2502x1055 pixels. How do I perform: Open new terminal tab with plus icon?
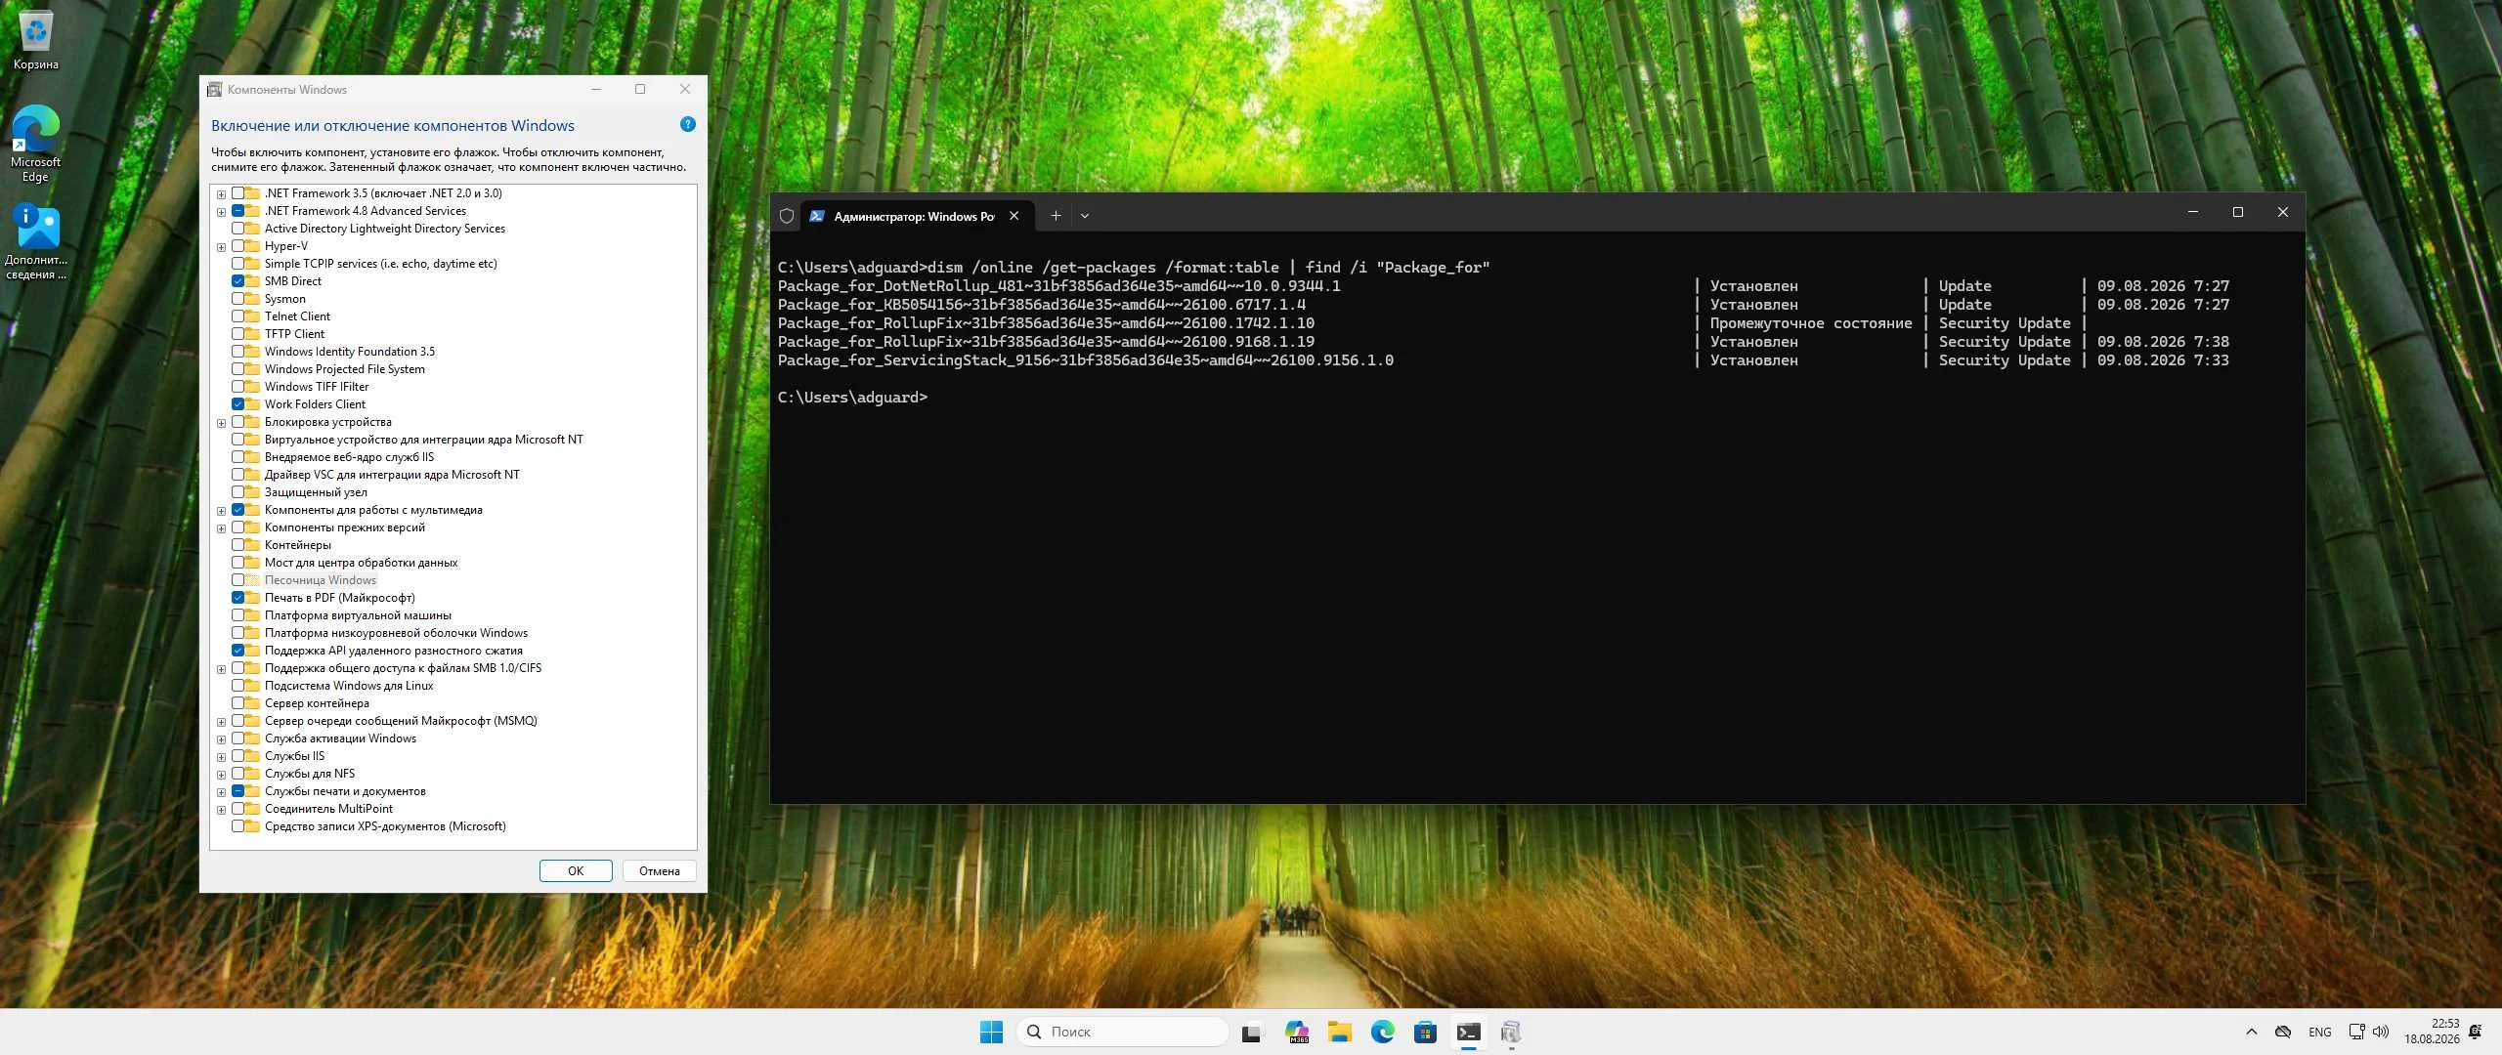click(x=1056, y=216)
